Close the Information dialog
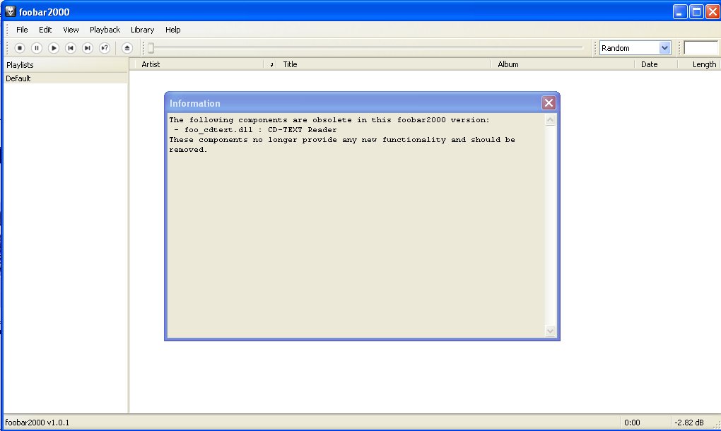The height and width of the screenshot is (431, 721). (x=549, y=103)
